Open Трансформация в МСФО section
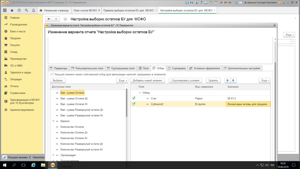The image size is (300, 169). coord(25,101)
